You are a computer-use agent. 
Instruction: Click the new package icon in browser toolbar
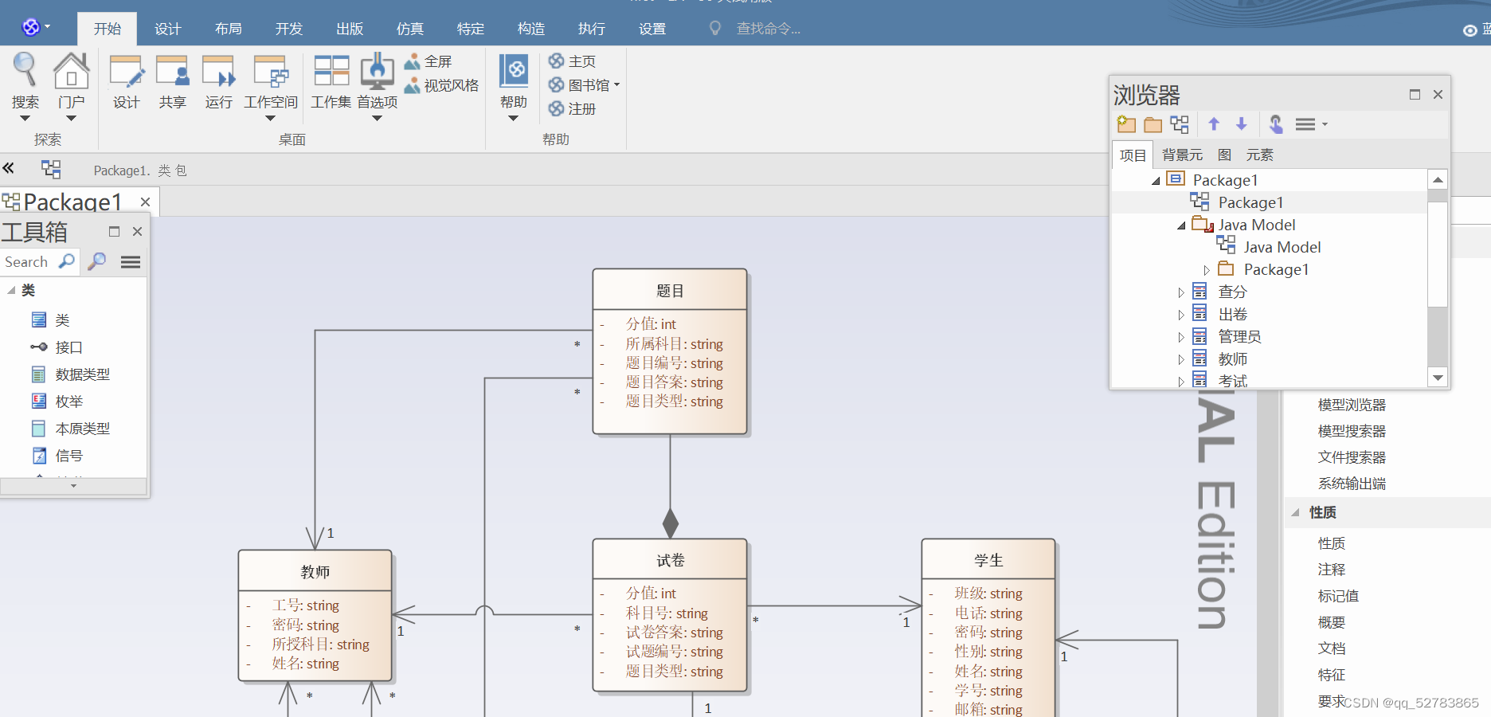pos(1125,124)
